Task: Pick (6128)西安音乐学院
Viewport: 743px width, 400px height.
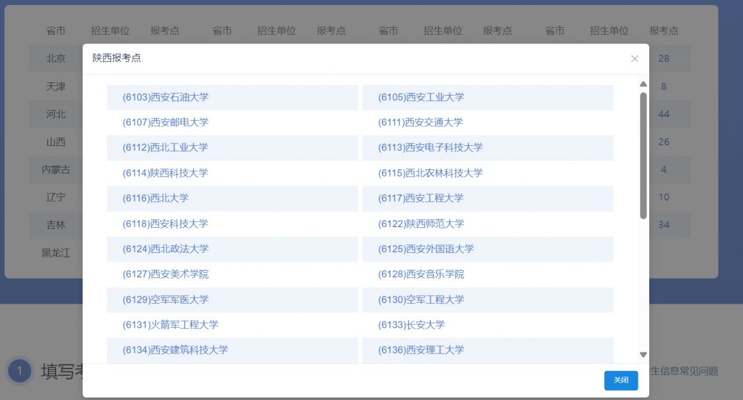Action: pos(421,274)
